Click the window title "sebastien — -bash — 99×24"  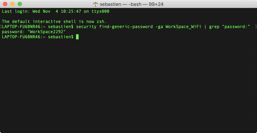132,4
